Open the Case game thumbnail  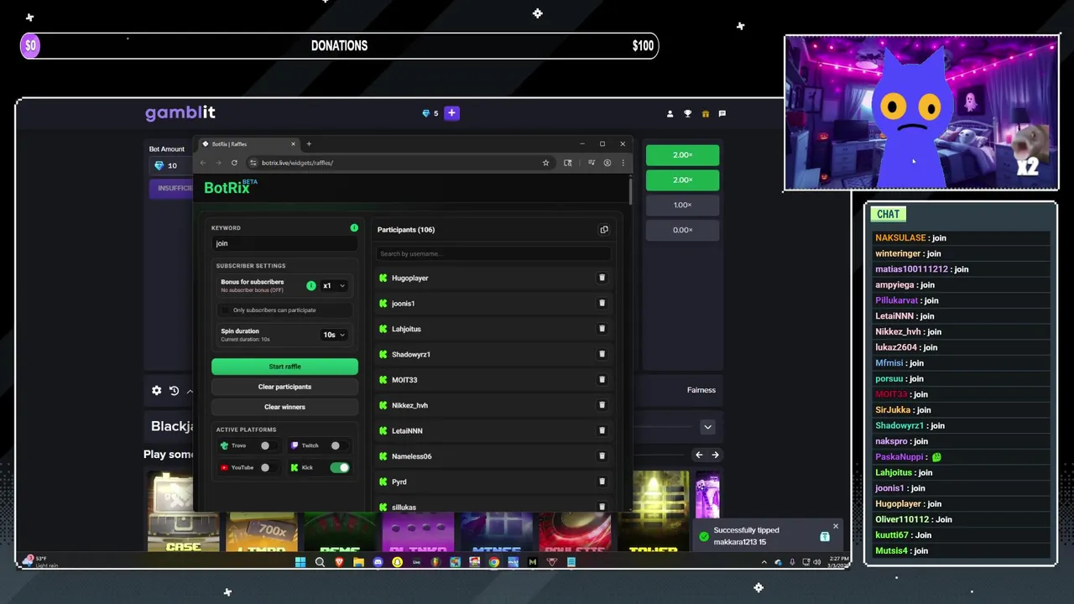(x=183, y=512)
